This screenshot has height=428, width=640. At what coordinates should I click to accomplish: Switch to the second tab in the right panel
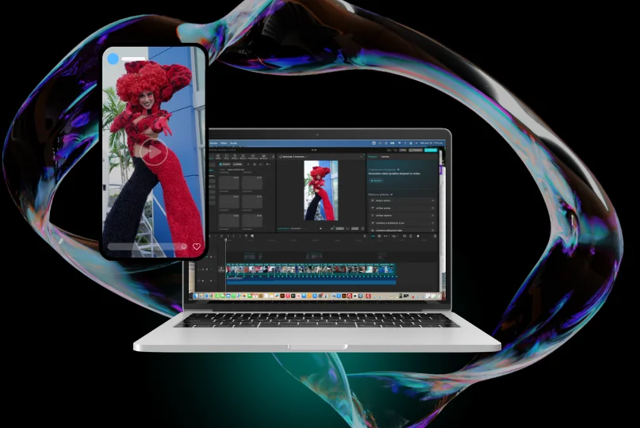(x=385, y=157)
